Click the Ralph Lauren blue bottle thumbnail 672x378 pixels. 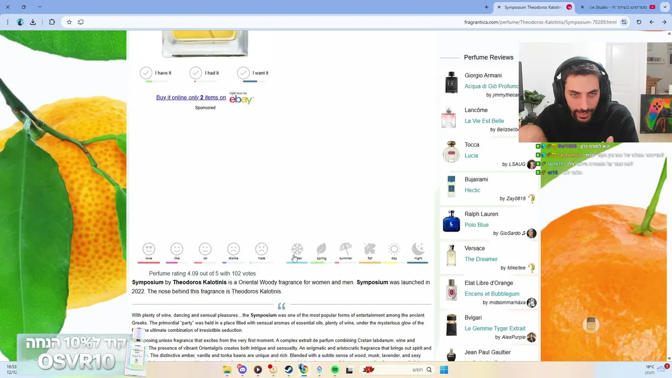[451, 222]
